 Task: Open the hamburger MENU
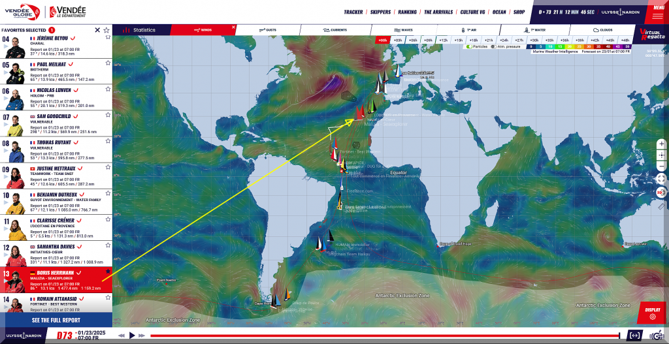[657, 12]
